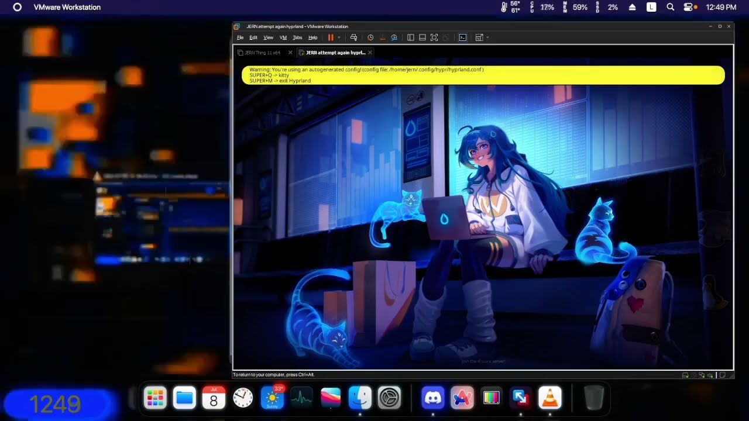This screenshot has height=421, width=749.
Task: Expand the stretch guest dropdown arrow
Action: pyautogui.click(x=487, y=37)
